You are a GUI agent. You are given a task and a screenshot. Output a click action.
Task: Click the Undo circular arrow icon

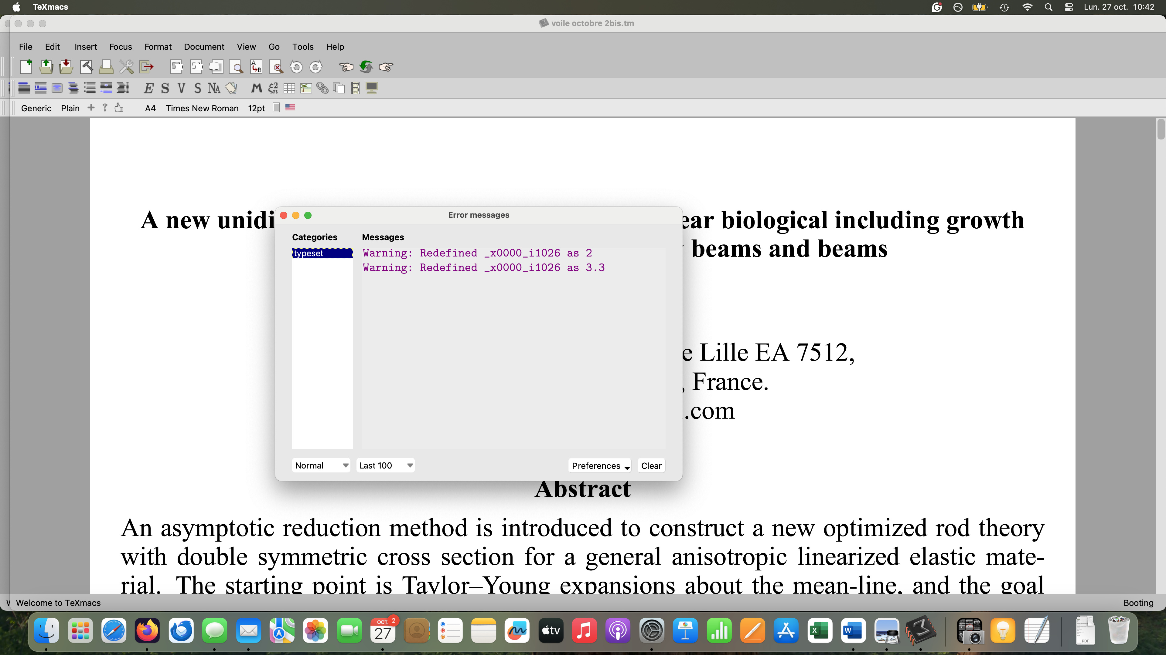pos(296,67)
